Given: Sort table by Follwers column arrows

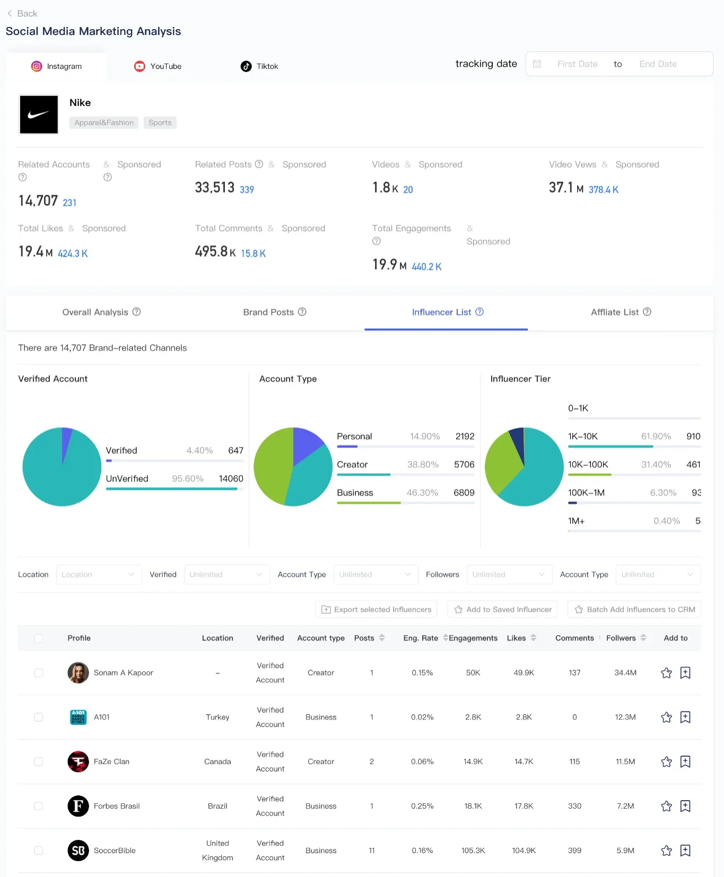Looking at the screenshot, I should coord(643,638).
